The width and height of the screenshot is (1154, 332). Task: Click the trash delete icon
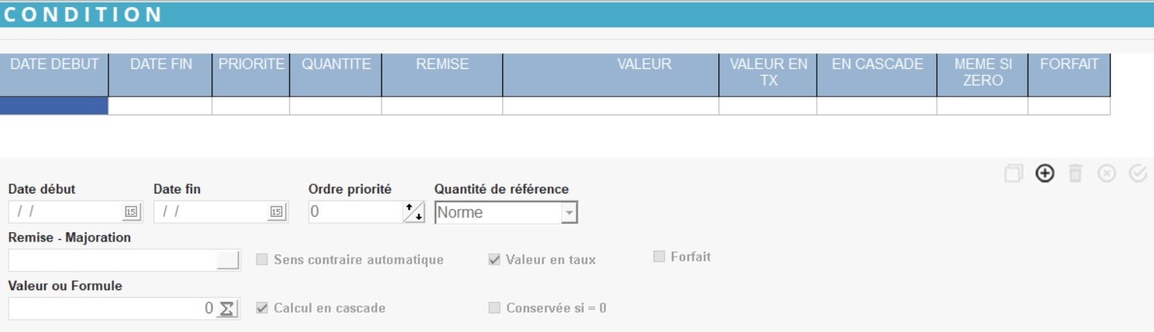point(1075,174)
